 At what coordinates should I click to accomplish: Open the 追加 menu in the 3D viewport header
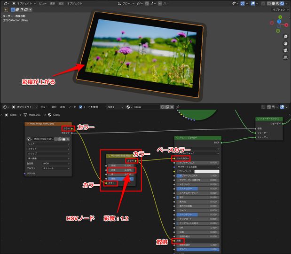pos(61,3)
